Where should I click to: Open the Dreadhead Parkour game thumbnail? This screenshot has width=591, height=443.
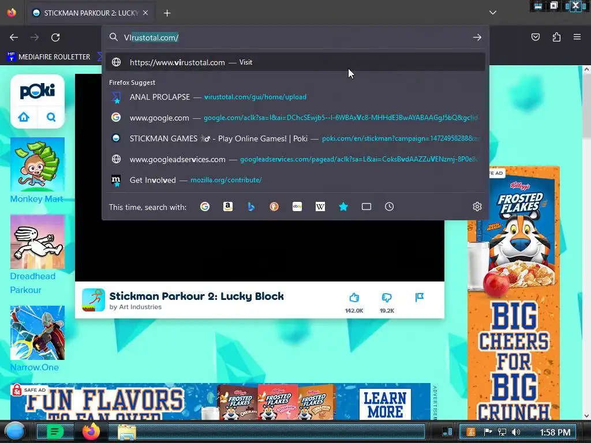[x=38, y=242]
